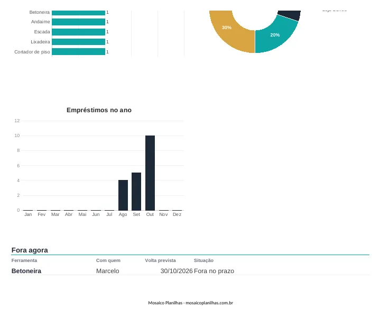Click the Andaime bar in the chart
Viewport: 380px width, 316px height.
coord(79,22)
